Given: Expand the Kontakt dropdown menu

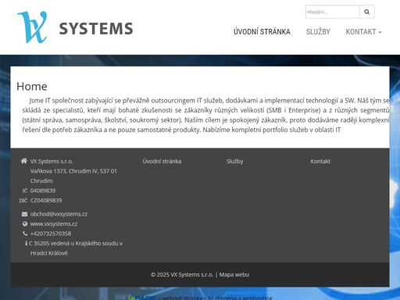Looking at the screenshot, I should [x=363, y=32].
